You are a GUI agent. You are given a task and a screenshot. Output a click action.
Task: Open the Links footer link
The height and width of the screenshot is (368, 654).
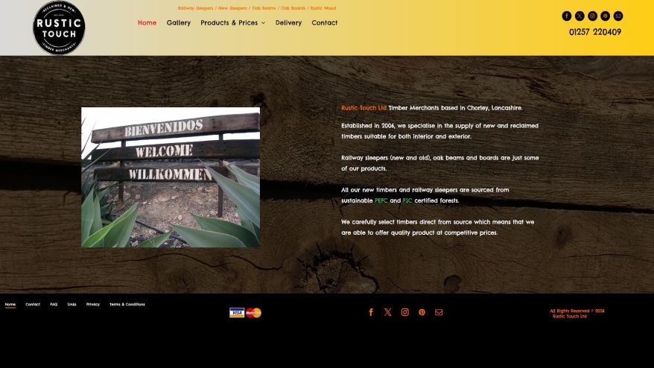pos(72,304)
